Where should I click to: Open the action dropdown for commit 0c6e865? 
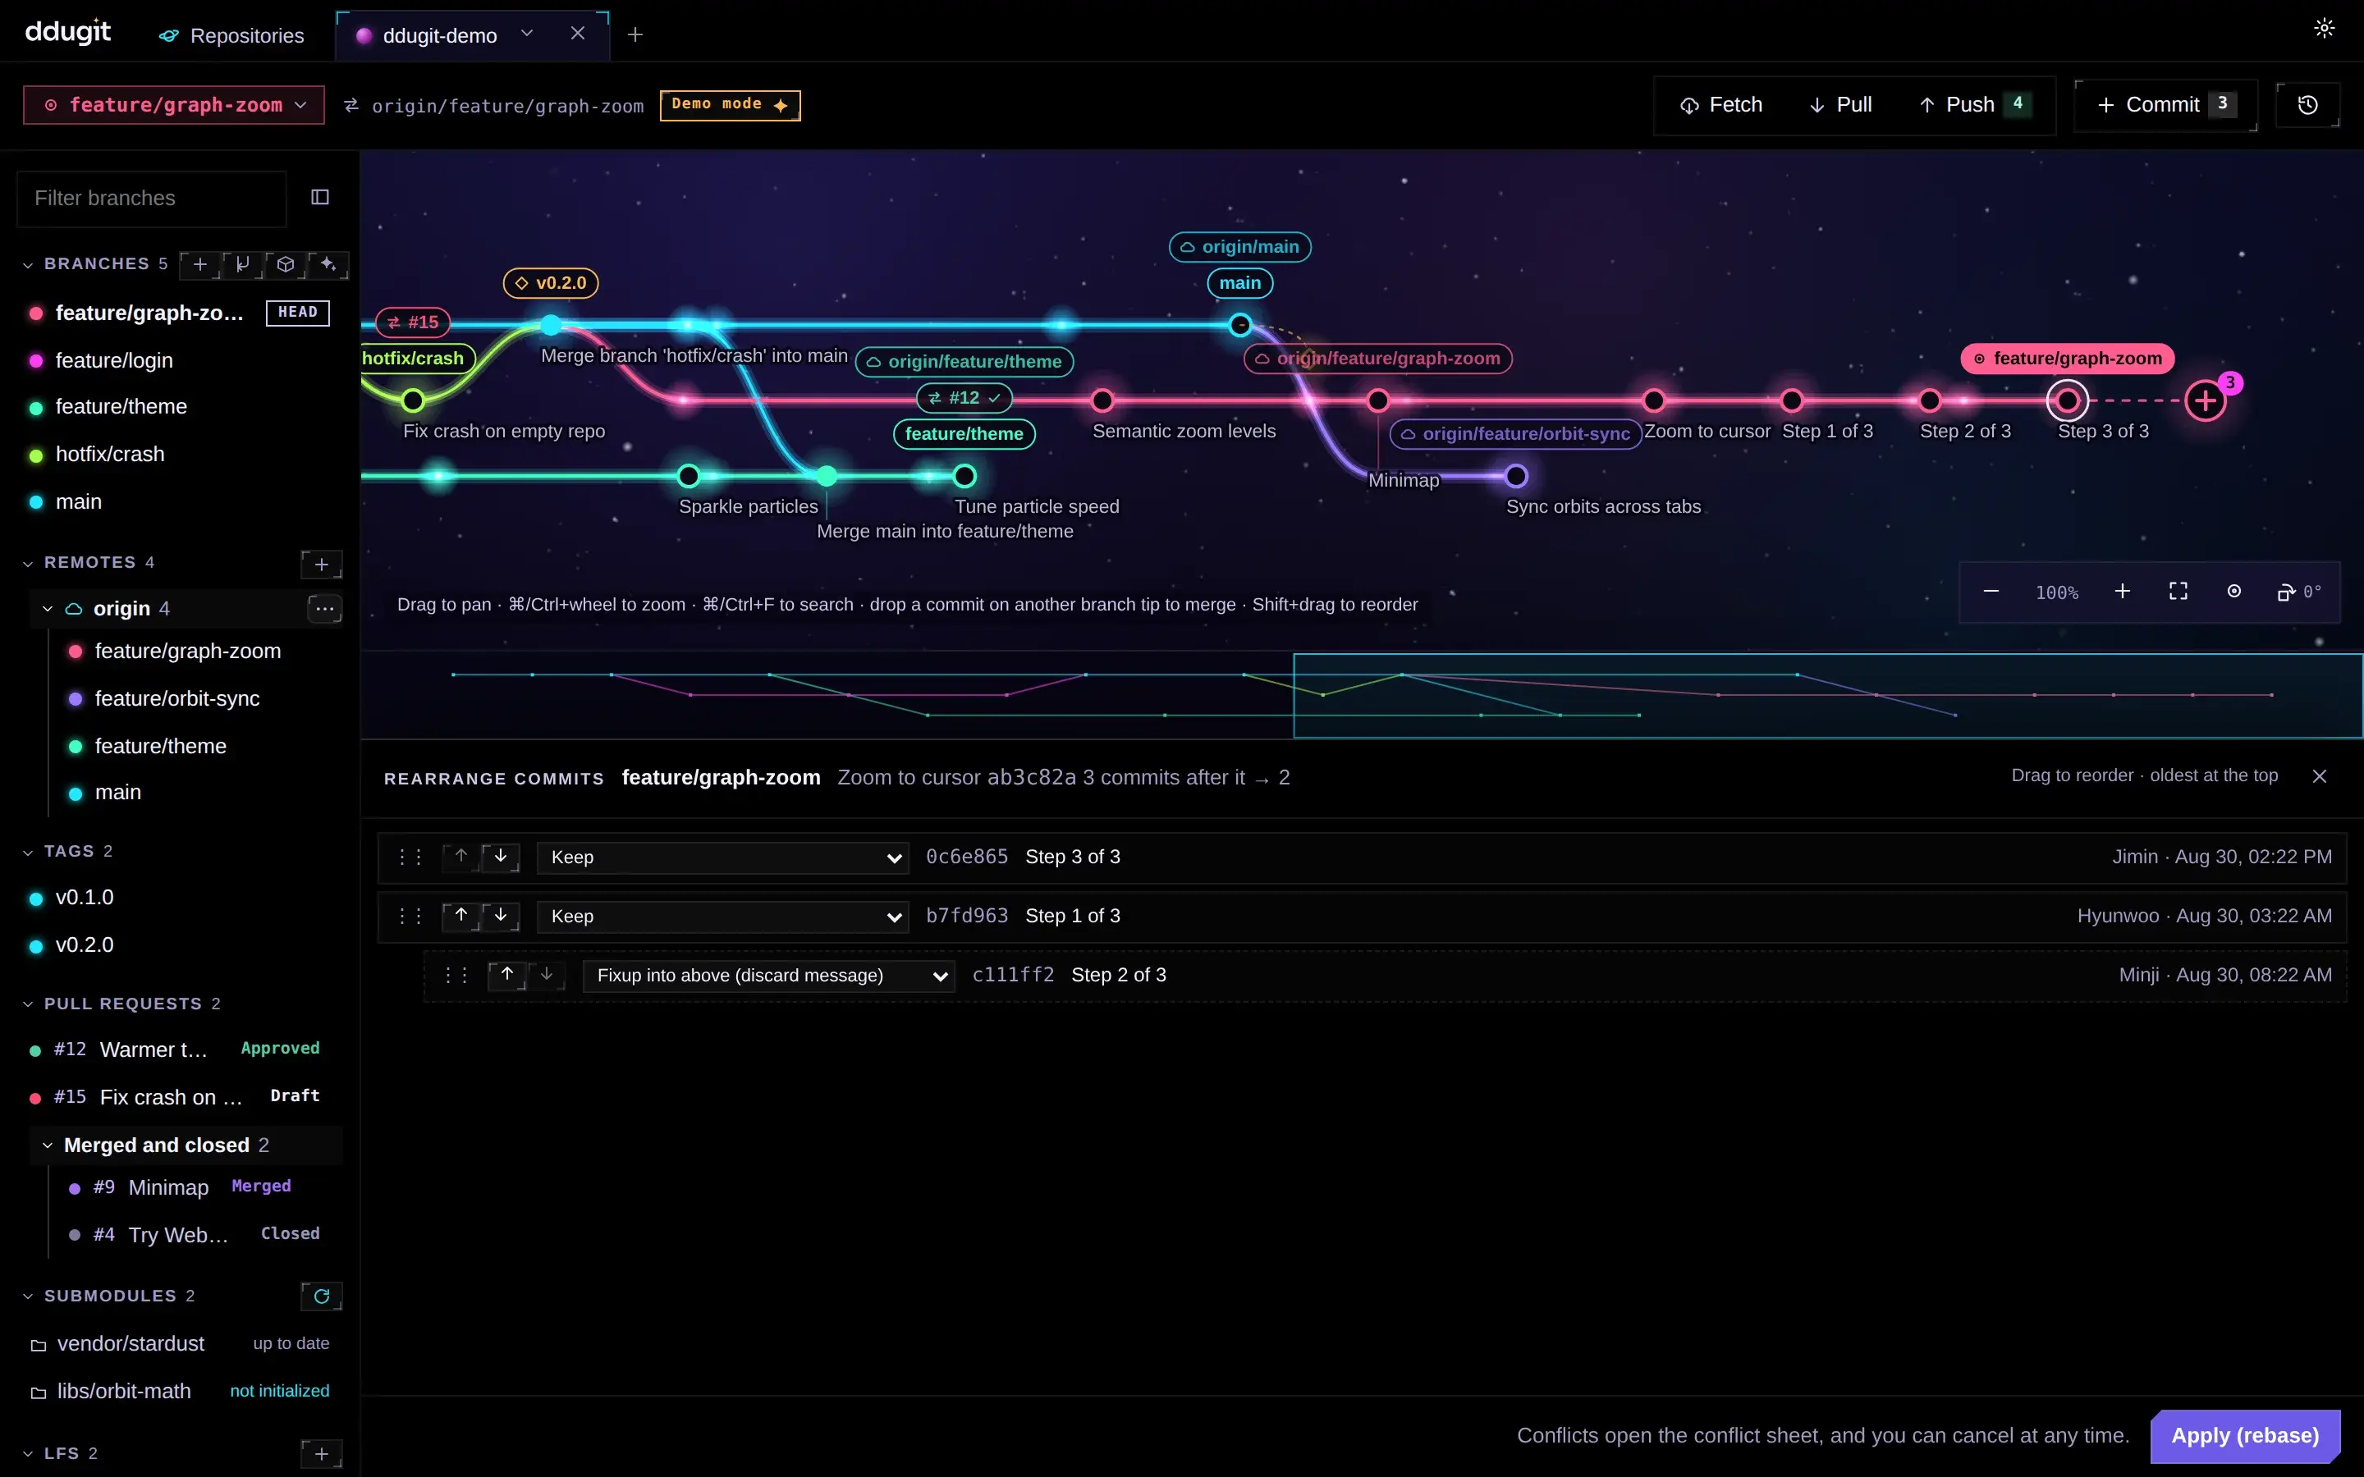(x=723, y=857)
